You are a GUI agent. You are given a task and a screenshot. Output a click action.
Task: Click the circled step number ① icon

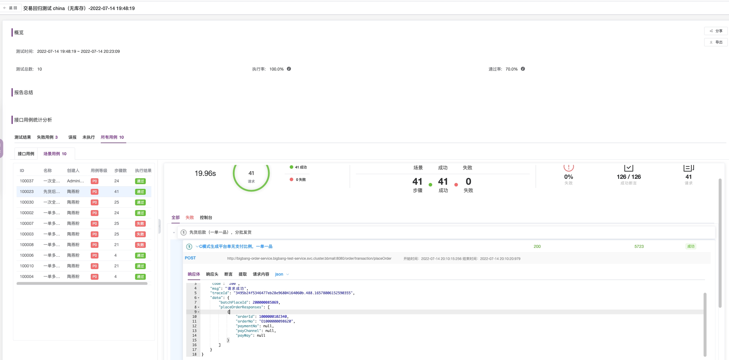click(x=184, y=232)
